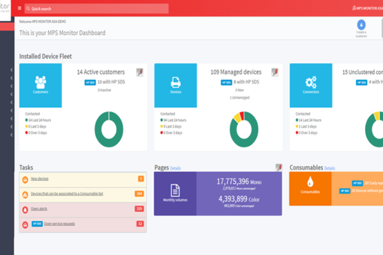Open the Connectors gears tile
This screenshot has height=255, width=383.
point(311,85)
